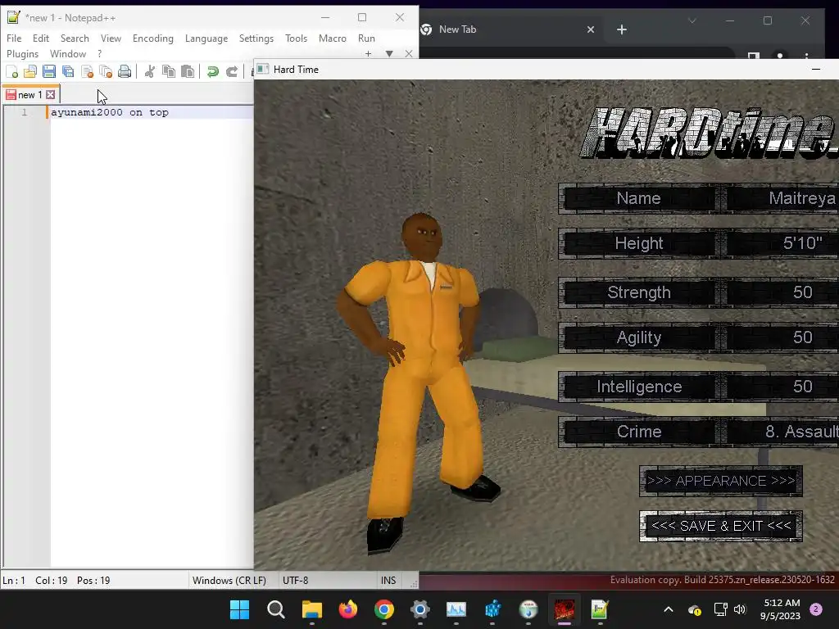The height and width of the screenshot is (629, 839).
Task: Print the document using the printer icon
Action: (125, 72)
